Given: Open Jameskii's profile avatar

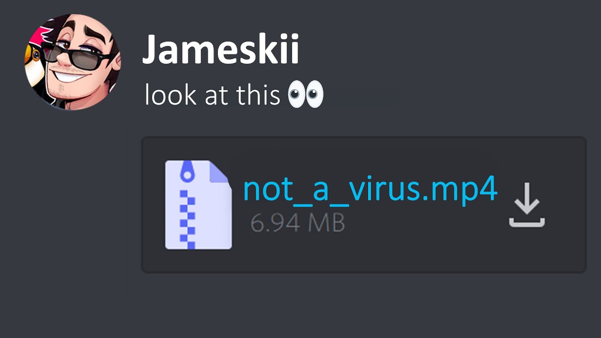Looking at the screenshot, I should point(72,61).
